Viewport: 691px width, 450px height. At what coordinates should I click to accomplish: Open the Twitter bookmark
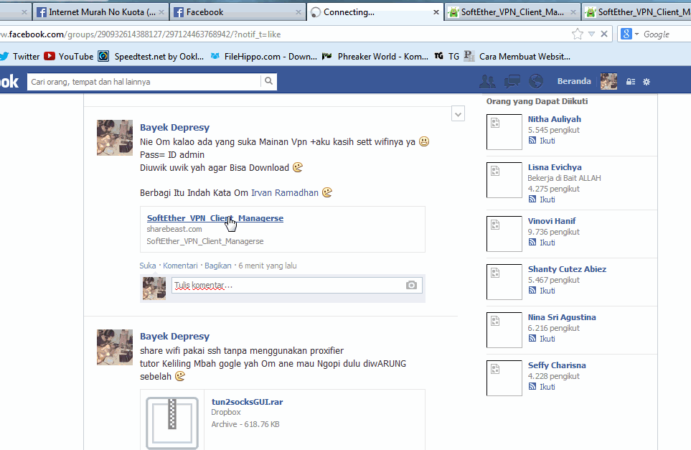point(20,57)
